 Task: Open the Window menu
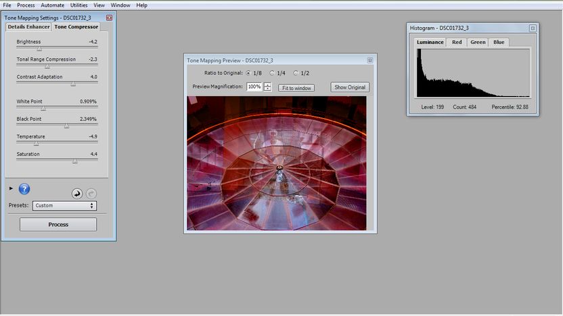[x=120, y=5]
